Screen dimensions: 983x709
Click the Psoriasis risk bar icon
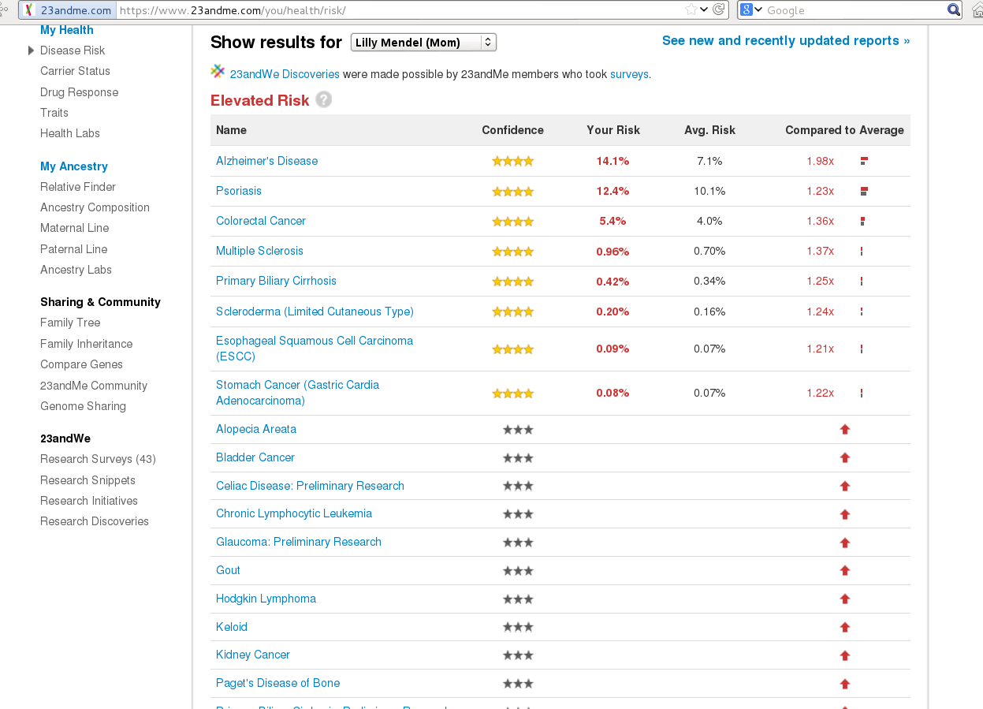pyautogui.click(x=864, y=191)
